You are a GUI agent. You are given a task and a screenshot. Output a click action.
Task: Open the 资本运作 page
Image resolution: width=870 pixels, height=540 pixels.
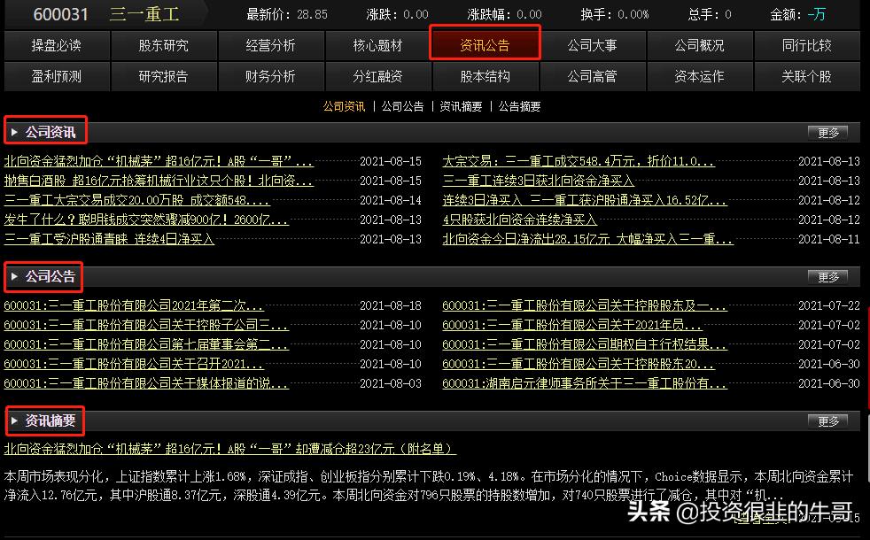701,77
